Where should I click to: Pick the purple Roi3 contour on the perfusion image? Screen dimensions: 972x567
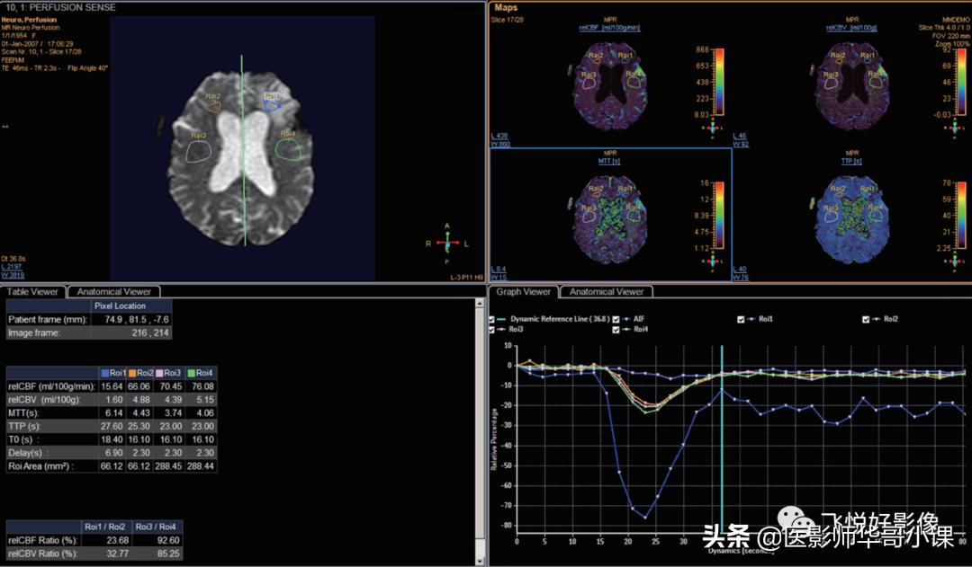click(x=199, y=151)
